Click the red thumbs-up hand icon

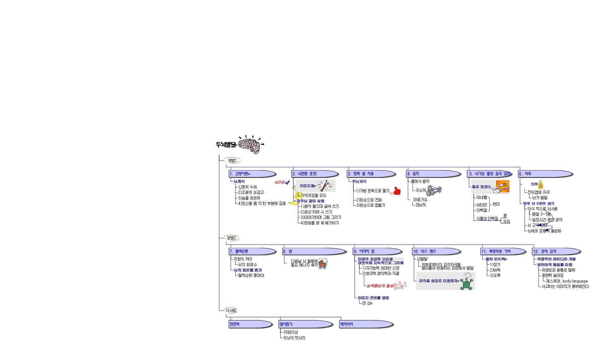[x=395, y=191]
